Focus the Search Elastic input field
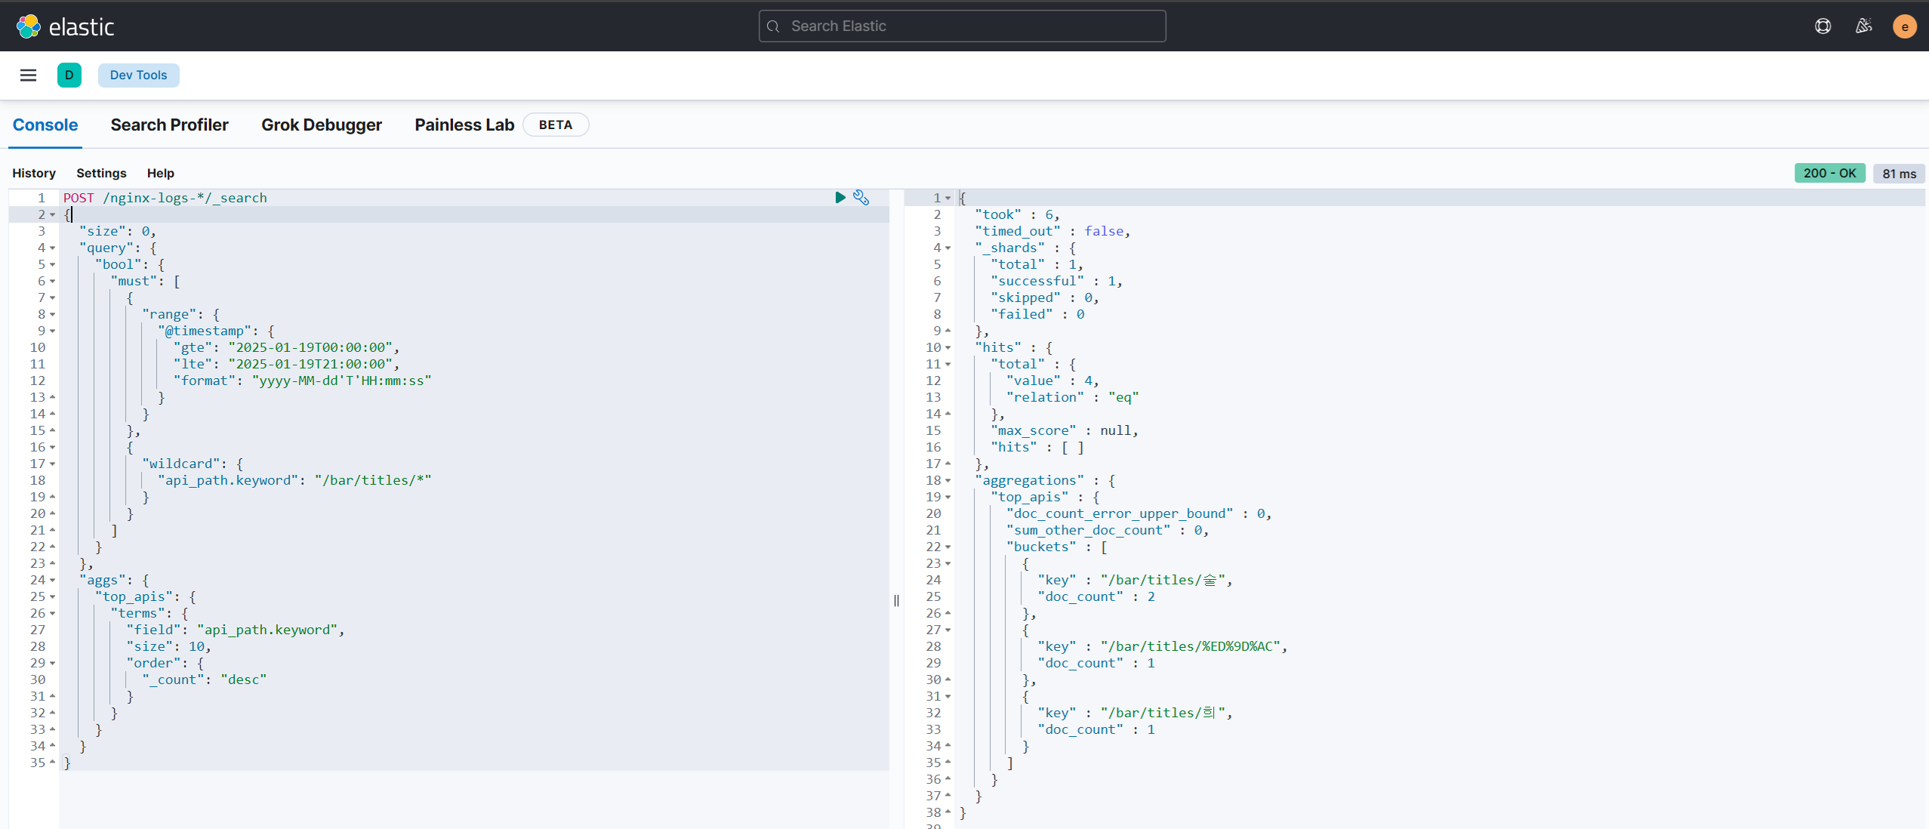Screen dimensions: 1929x829 [x=962, y=26]
